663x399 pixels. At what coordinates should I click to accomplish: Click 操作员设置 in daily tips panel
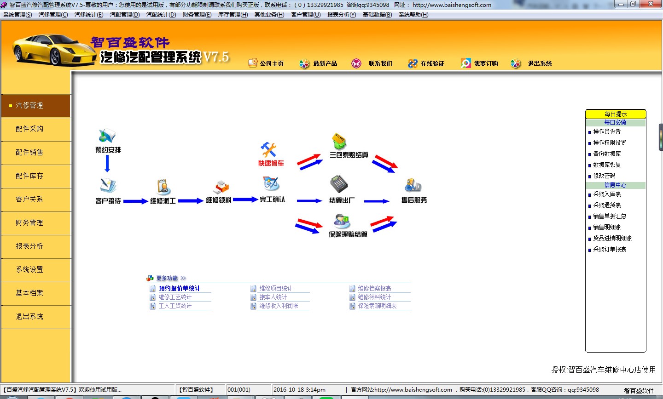click(607, 132)
